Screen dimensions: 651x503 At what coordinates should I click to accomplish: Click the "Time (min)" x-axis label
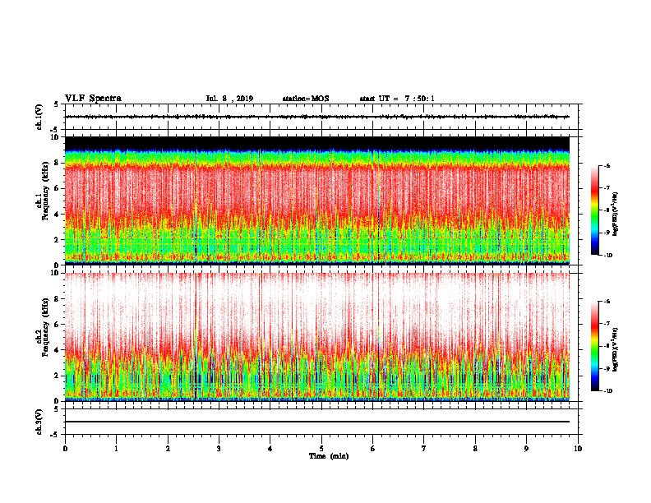click(x=329, y=456)
